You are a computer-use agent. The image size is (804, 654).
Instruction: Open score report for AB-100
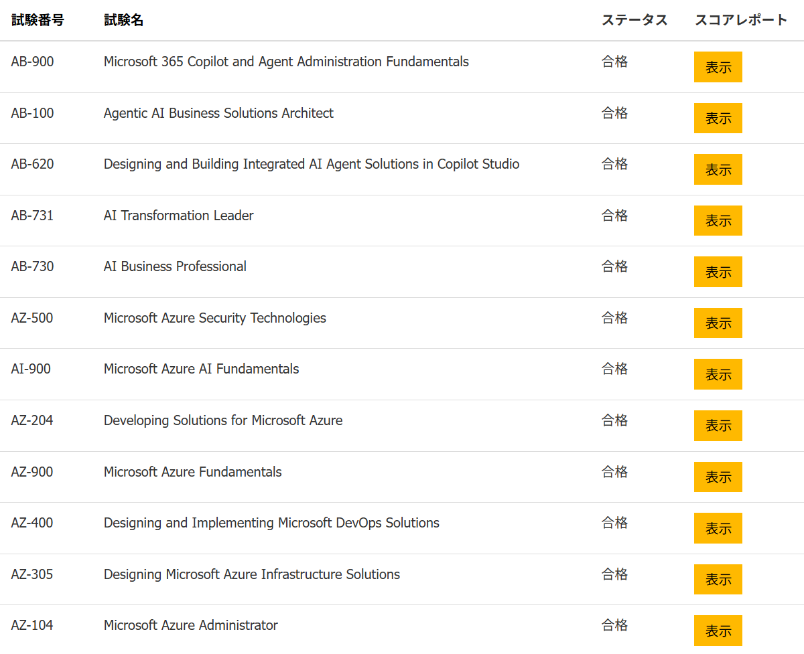pos(718,118)
